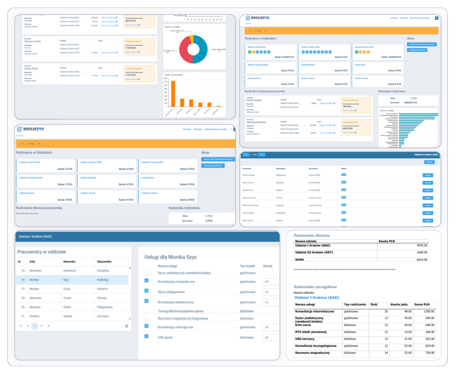Open Oddziały menu in the 3/2026 dashboard
Screen dimensions: 456x375
click(x=404, y=18)
